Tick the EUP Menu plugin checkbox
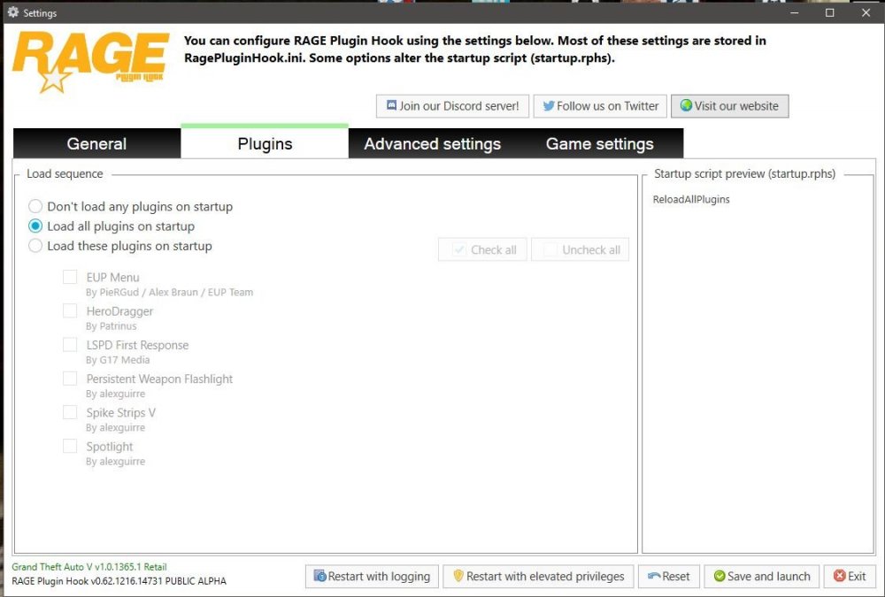Image resolution: width=885 pixels, height=597 pixels. coord(70,277)
